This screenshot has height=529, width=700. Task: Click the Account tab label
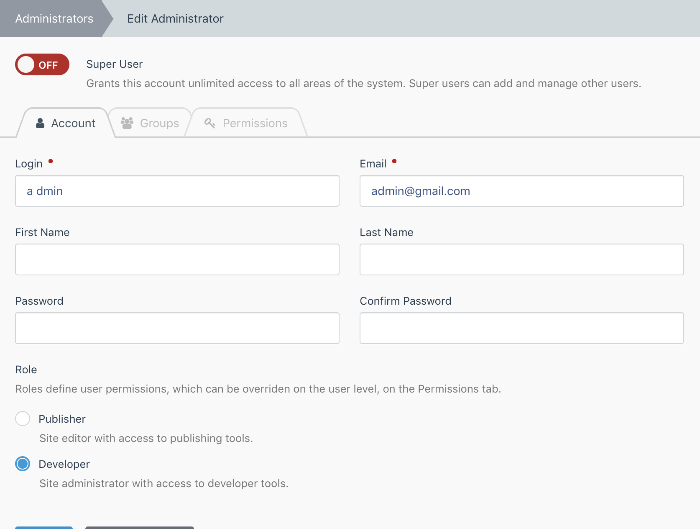(73, 123)
